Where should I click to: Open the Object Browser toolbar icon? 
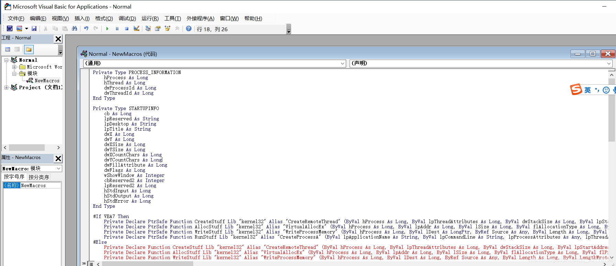coord(167,29)
